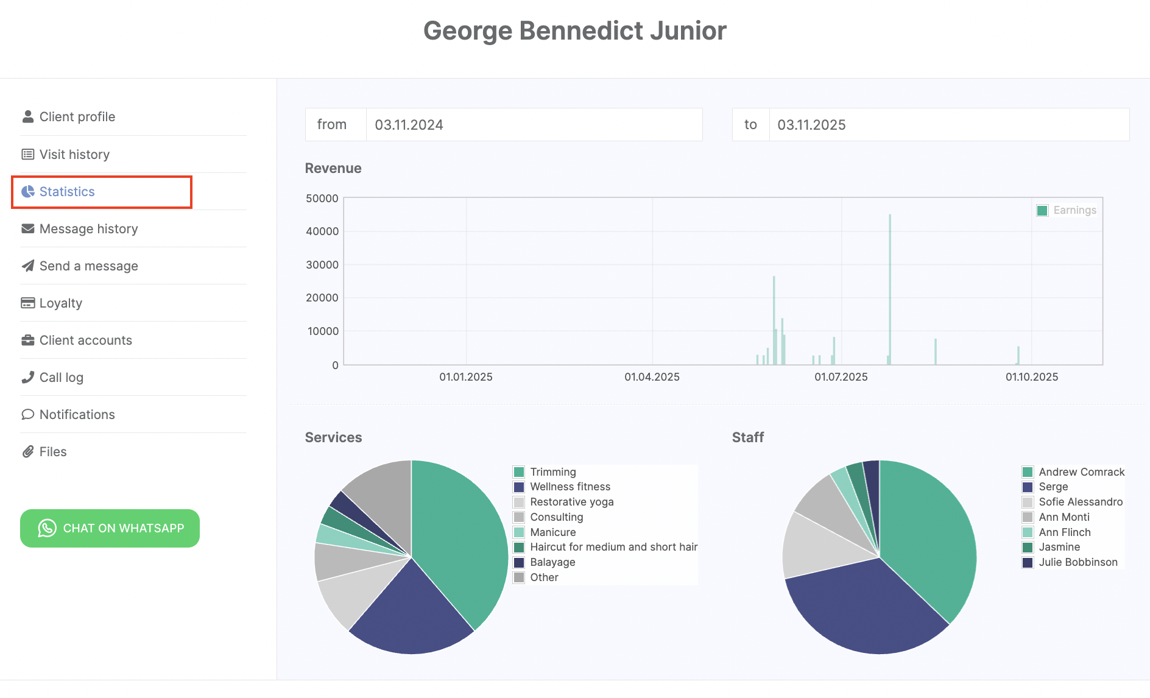Toggle Wellness fitness in Services legend
Screen dimensions: 1150x698
[x=570, y=487]
